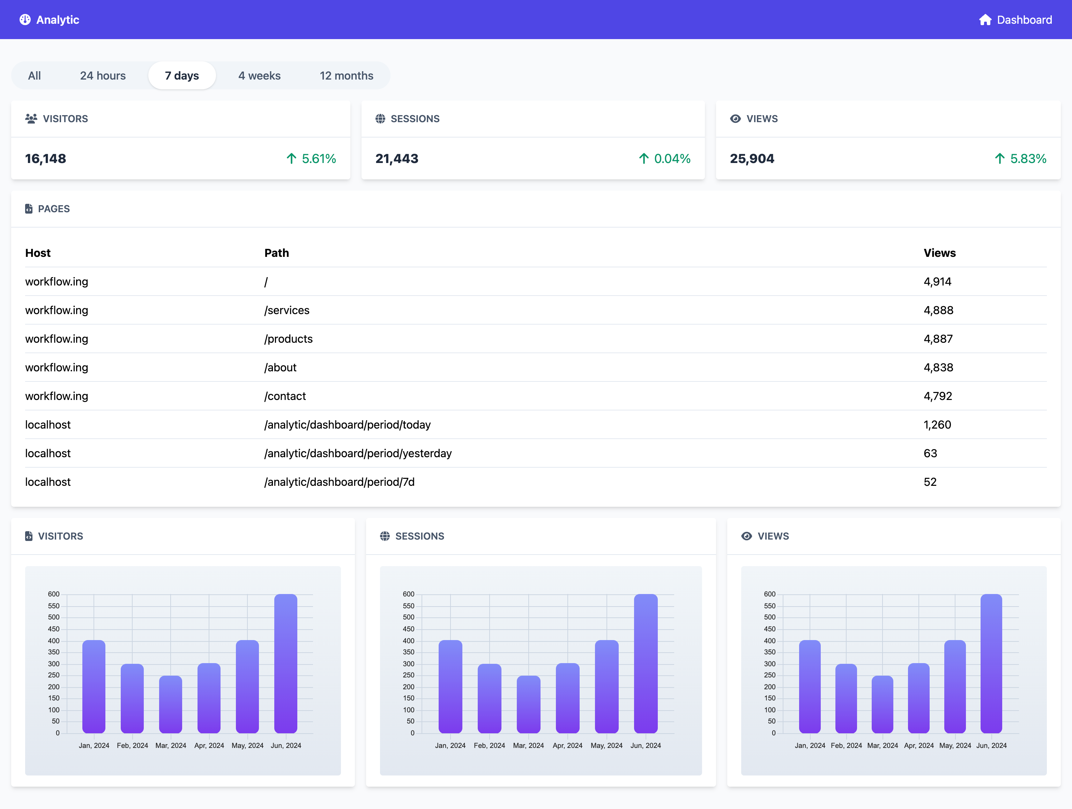This screenshot has height=809, width=1072.
Task: Click the document icon next to Pages
Action: (x=29, y=209)
